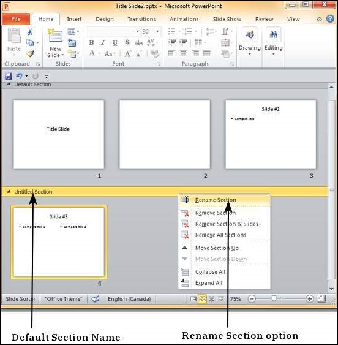Switch to Normal view icon
The height and width of the screenshot is (345, 338).
193,299
